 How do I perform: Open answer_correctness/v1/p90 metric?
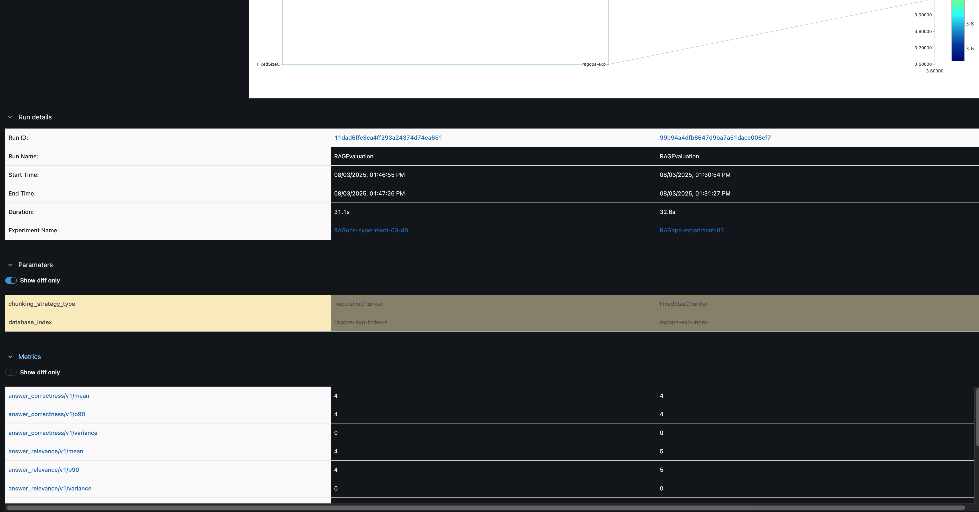(47, 414)
